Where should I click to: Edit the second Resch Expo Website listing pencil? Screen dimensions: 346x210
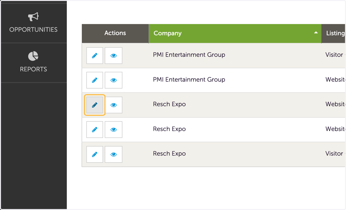pyautogui.click(x=95, y=130)
